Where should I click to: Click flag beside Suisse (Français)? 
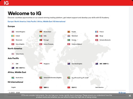pos(41,44)
